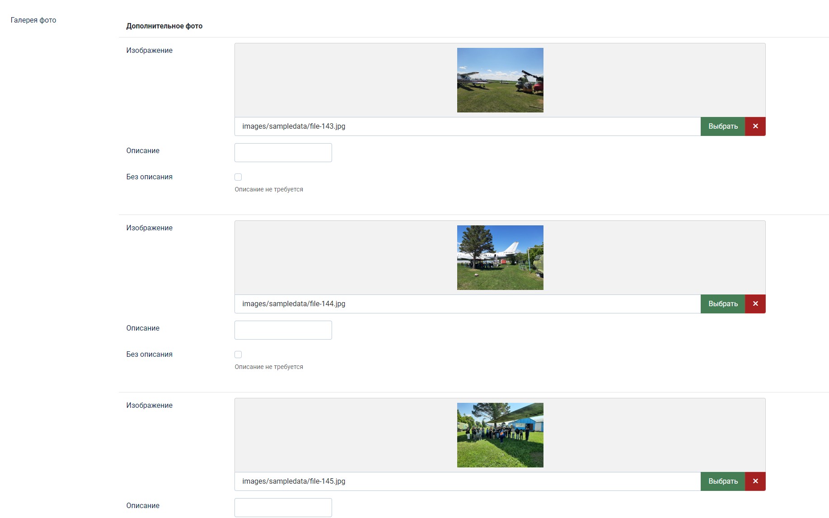
Task: Open the Галерея фото tab
Action: [33, 20]
